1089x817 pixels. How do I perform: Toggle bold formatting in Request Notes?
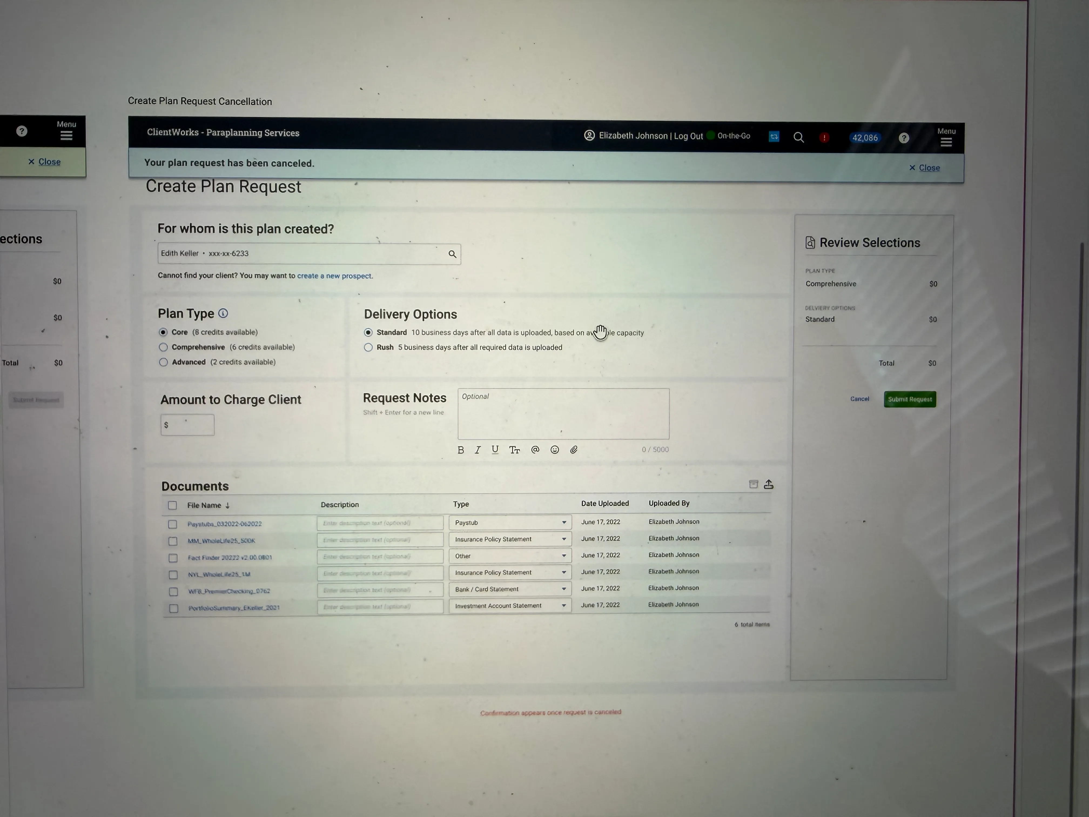(x=461, y=450)
